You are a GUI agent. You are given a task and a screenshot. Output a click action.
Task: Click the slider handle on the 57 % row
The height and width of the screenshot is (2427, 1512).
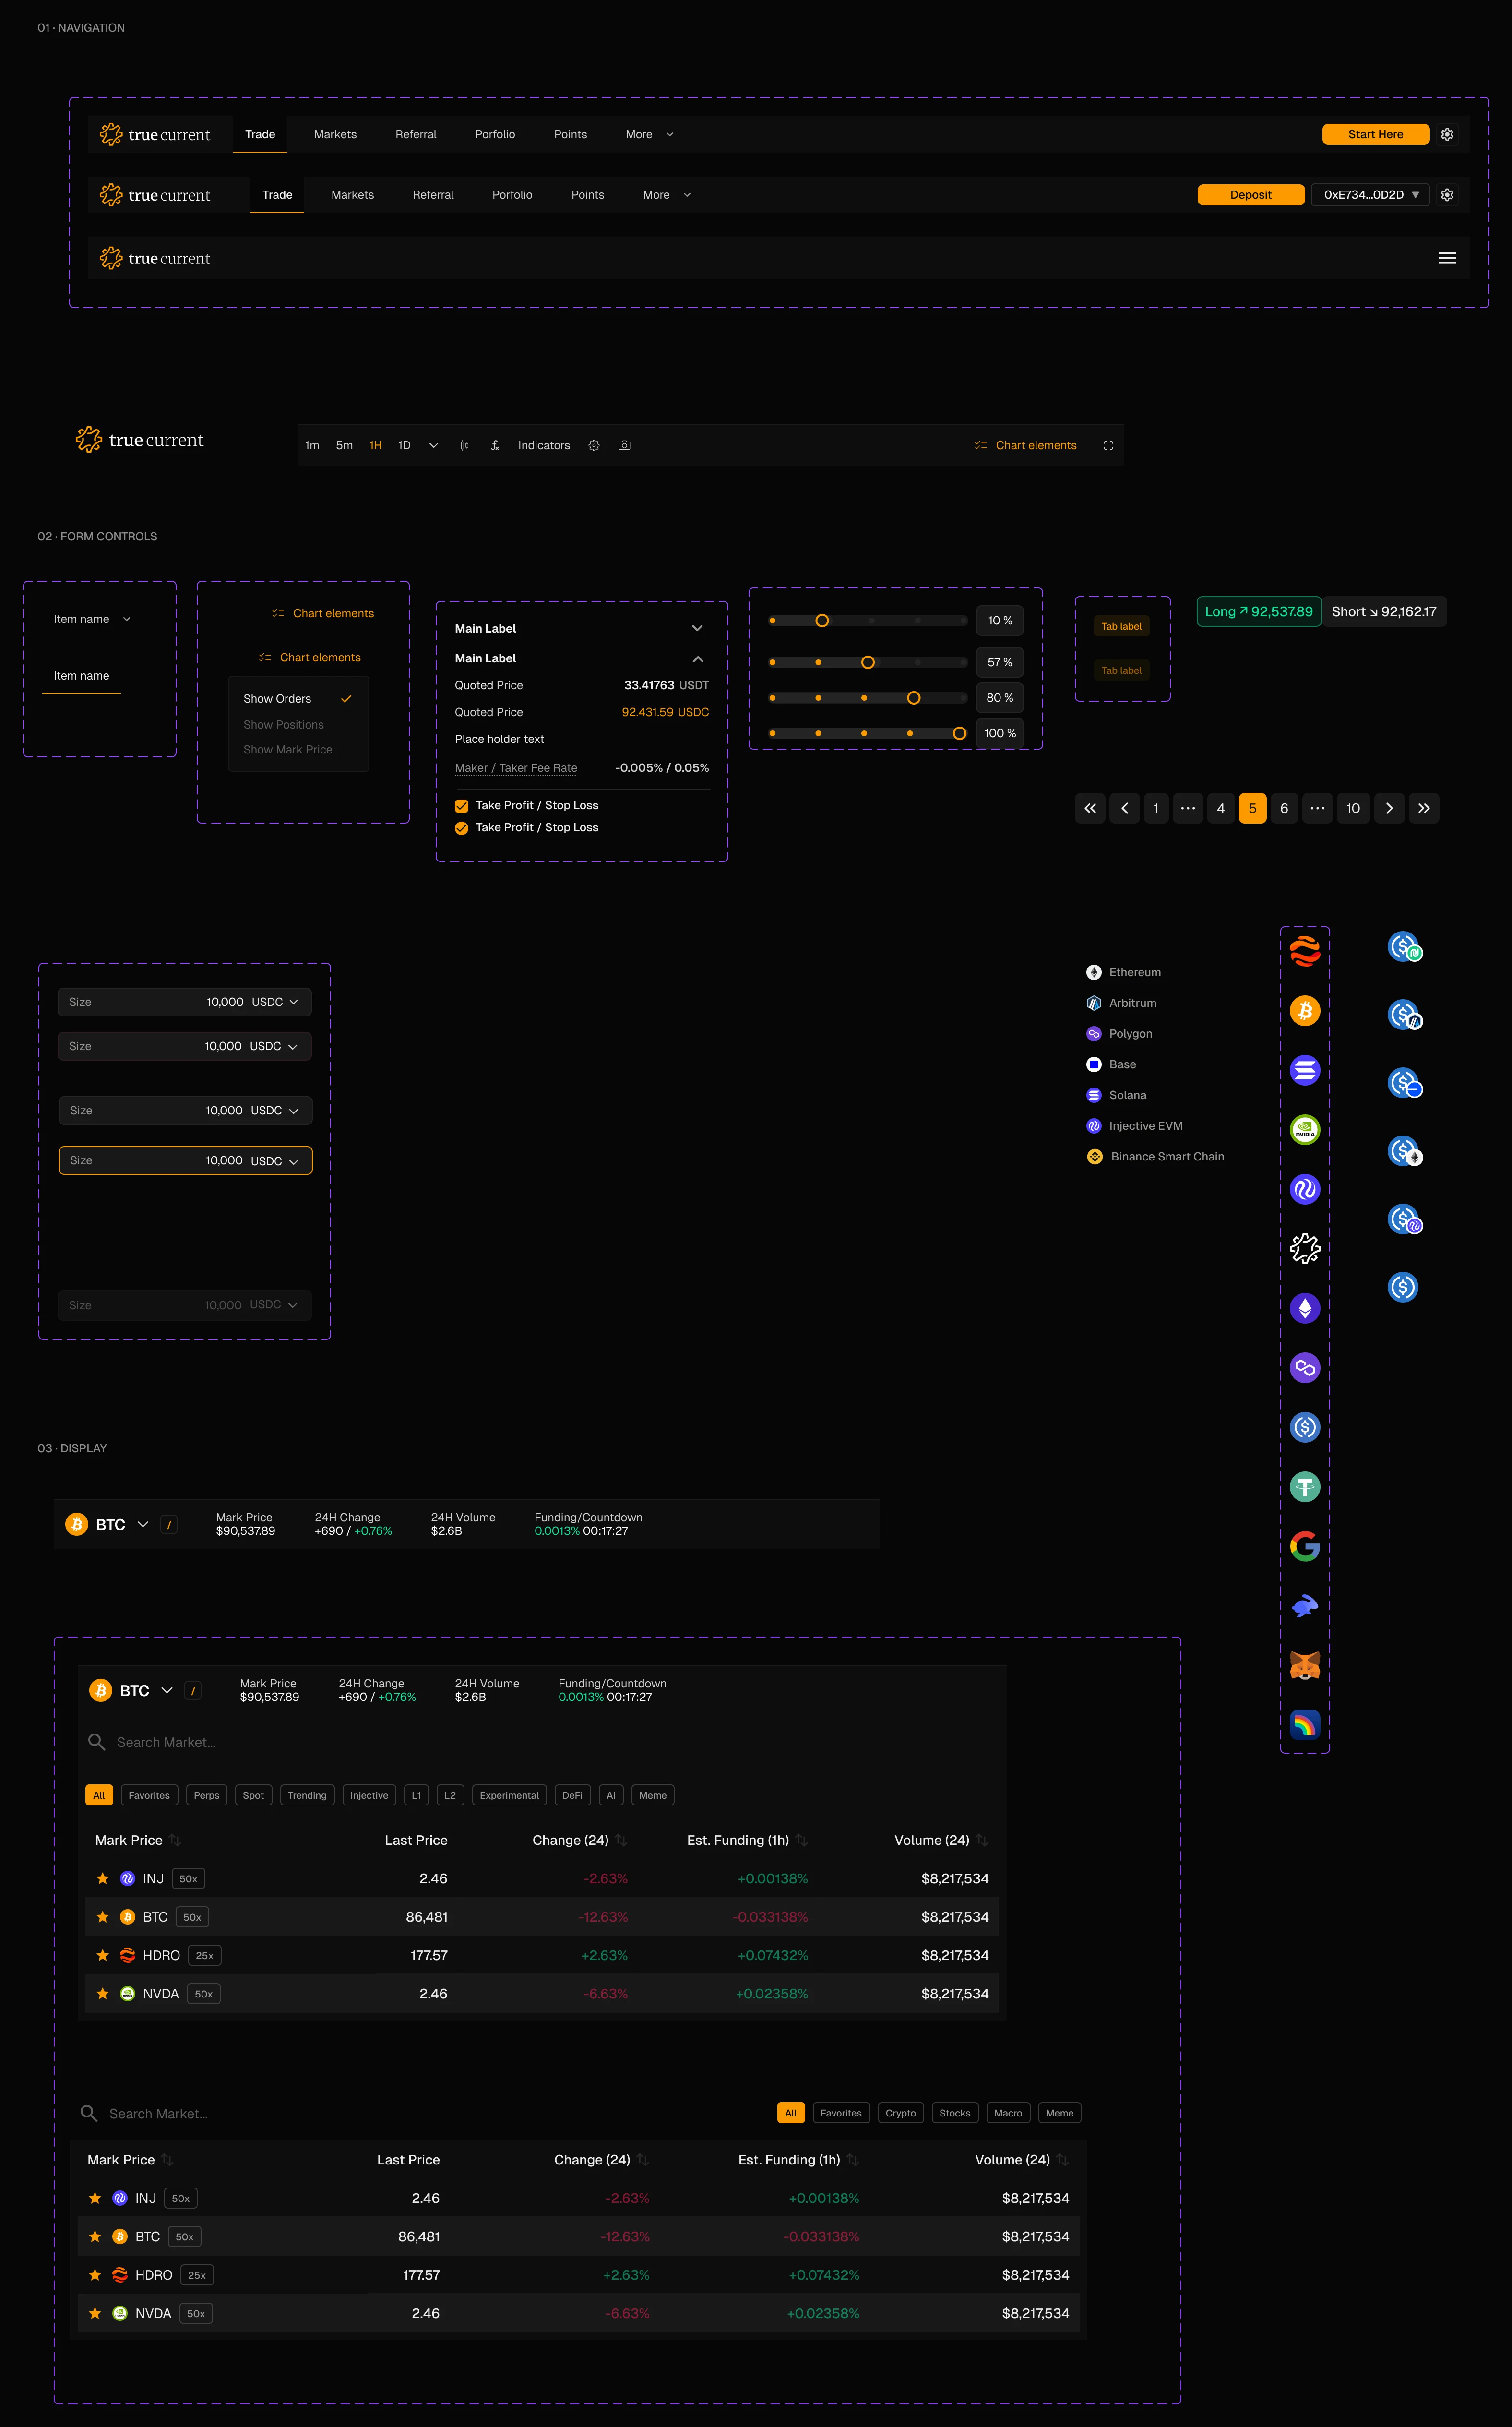[868, 662]
